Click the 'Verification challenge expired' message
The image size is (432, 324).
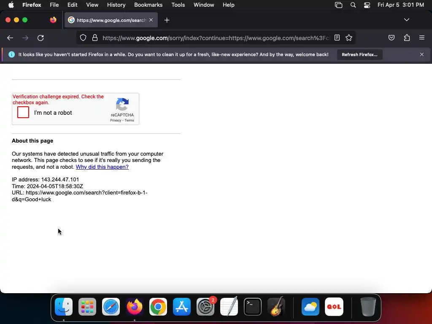pyautogui.click(x=58, y=100)
